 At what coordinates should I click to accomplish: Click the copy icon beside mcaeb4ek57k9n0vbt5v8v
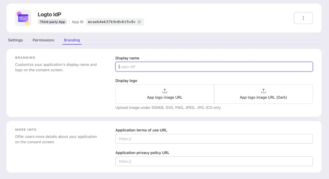[139, 22]
